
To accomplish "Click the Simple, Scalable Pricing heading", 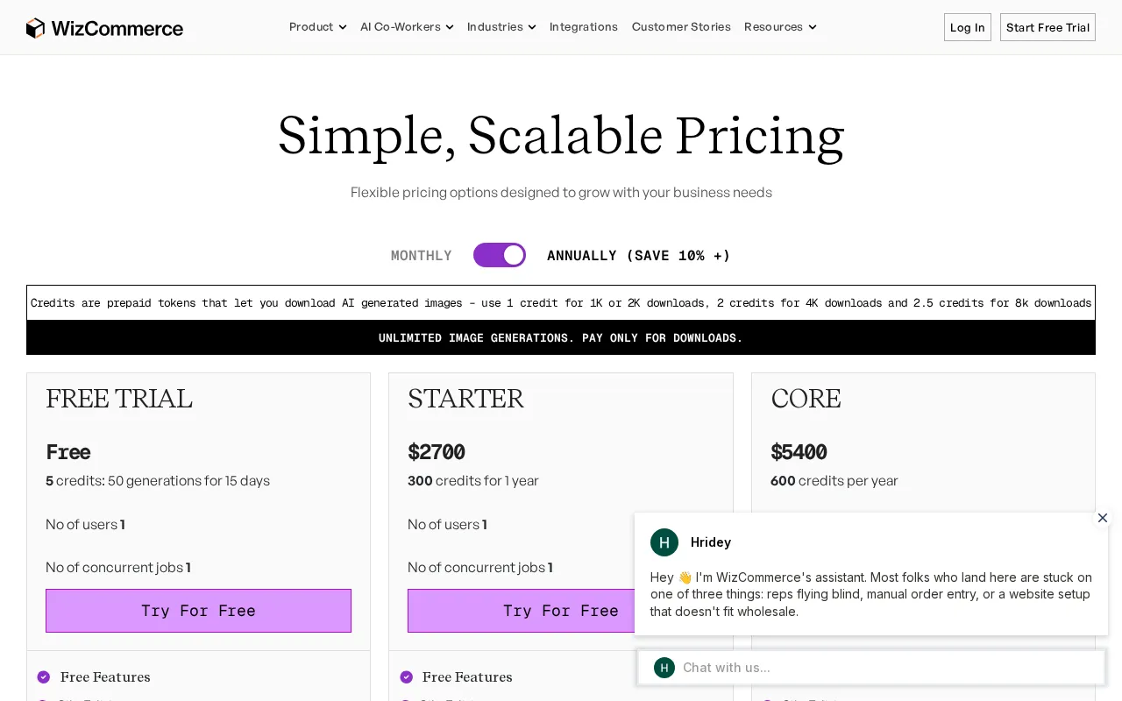I will click(x=561, y=136).
